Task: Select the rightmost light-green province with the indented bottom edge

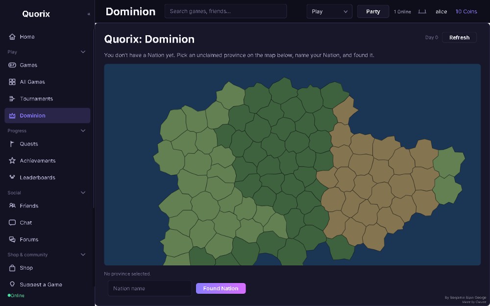Action: click(447, 190)
